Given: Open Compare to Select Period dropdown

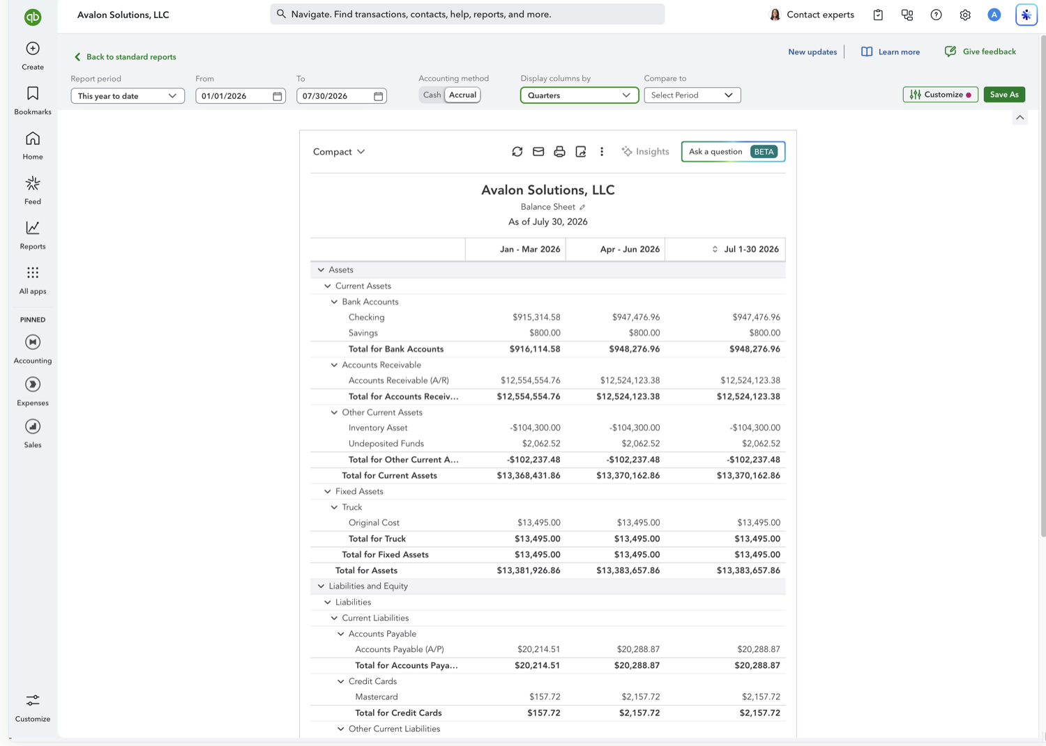Looking at the screenshot, I should 692,95.
